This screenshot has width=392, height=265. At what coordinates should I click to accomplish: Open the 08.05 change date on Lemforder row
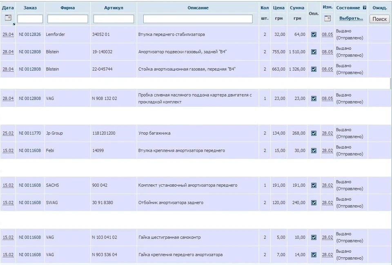tap(327, 34)
